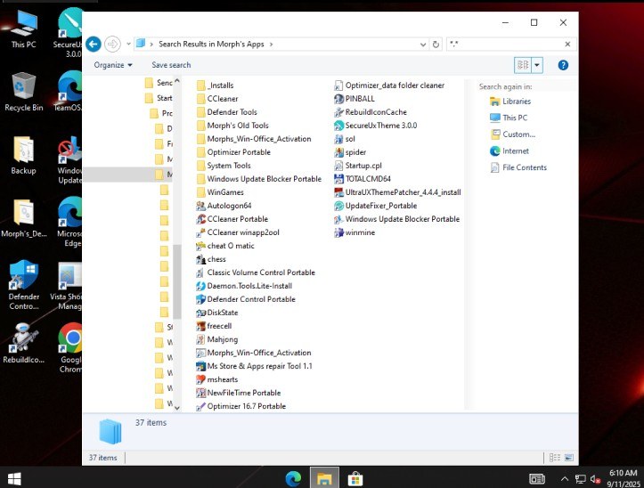The width and height of the screenshot is (644, 488).
Task: Select the PINBALL icon
Action: click(x=338, y=99)
